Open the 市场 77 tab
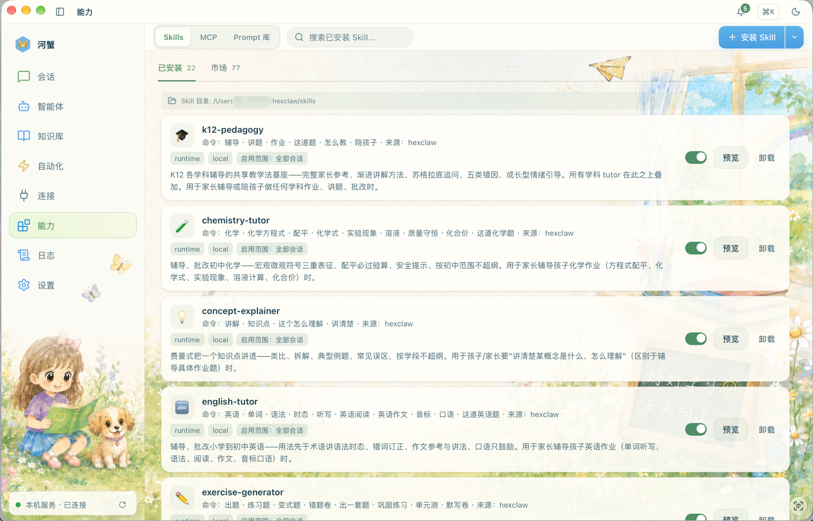Screen dimensions: 813x521 coord(225,68)
